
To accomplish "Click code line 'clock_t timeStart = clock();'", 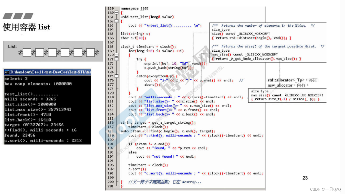I will (x=148, y=46).
